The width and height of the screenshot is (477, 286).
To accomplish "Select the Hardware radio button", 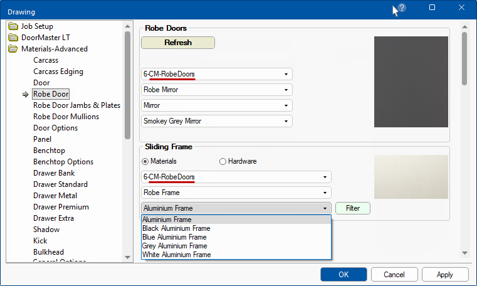I will [223, 161].
